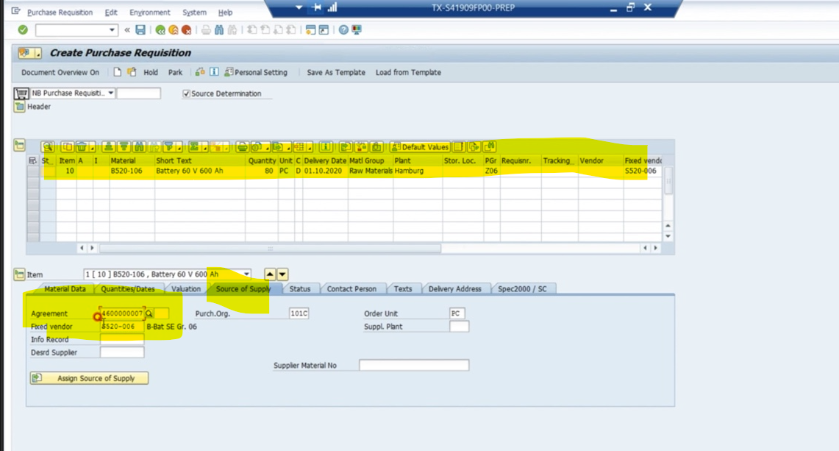Click the Supplier Material No input field

click(414, 366)
